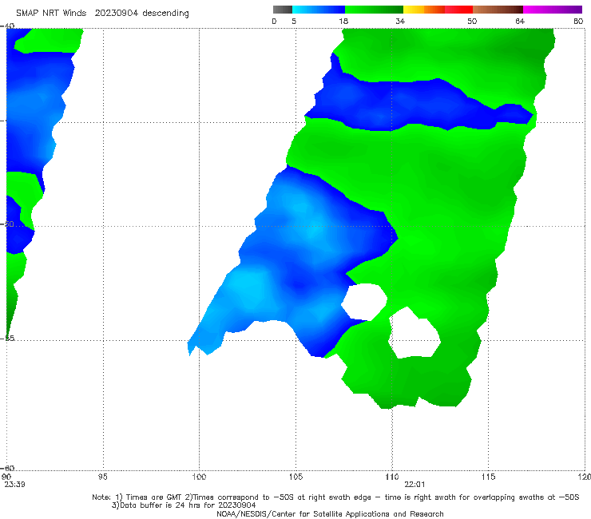Click the longitude label '115'

coord(489,477)
